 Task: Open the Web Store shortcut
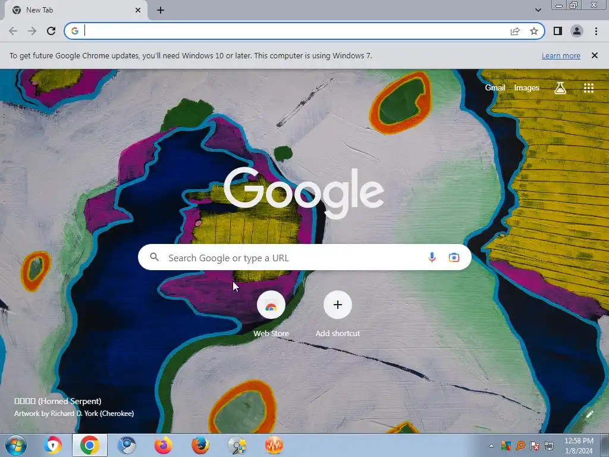click(271, 314)
